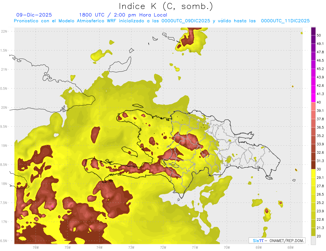Click the colorbar value '26.5'
326x251 pixels.
click(x=320, y=194)
